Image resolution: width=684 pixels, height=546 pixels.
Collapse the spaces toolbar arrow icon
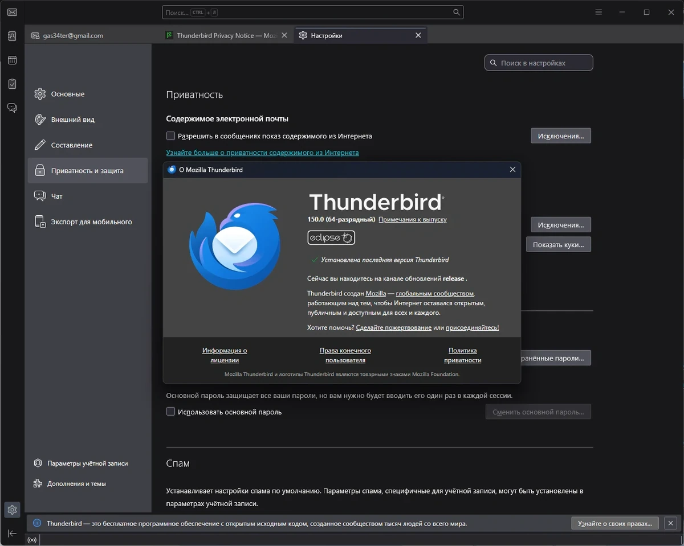(x=12, y=533)
